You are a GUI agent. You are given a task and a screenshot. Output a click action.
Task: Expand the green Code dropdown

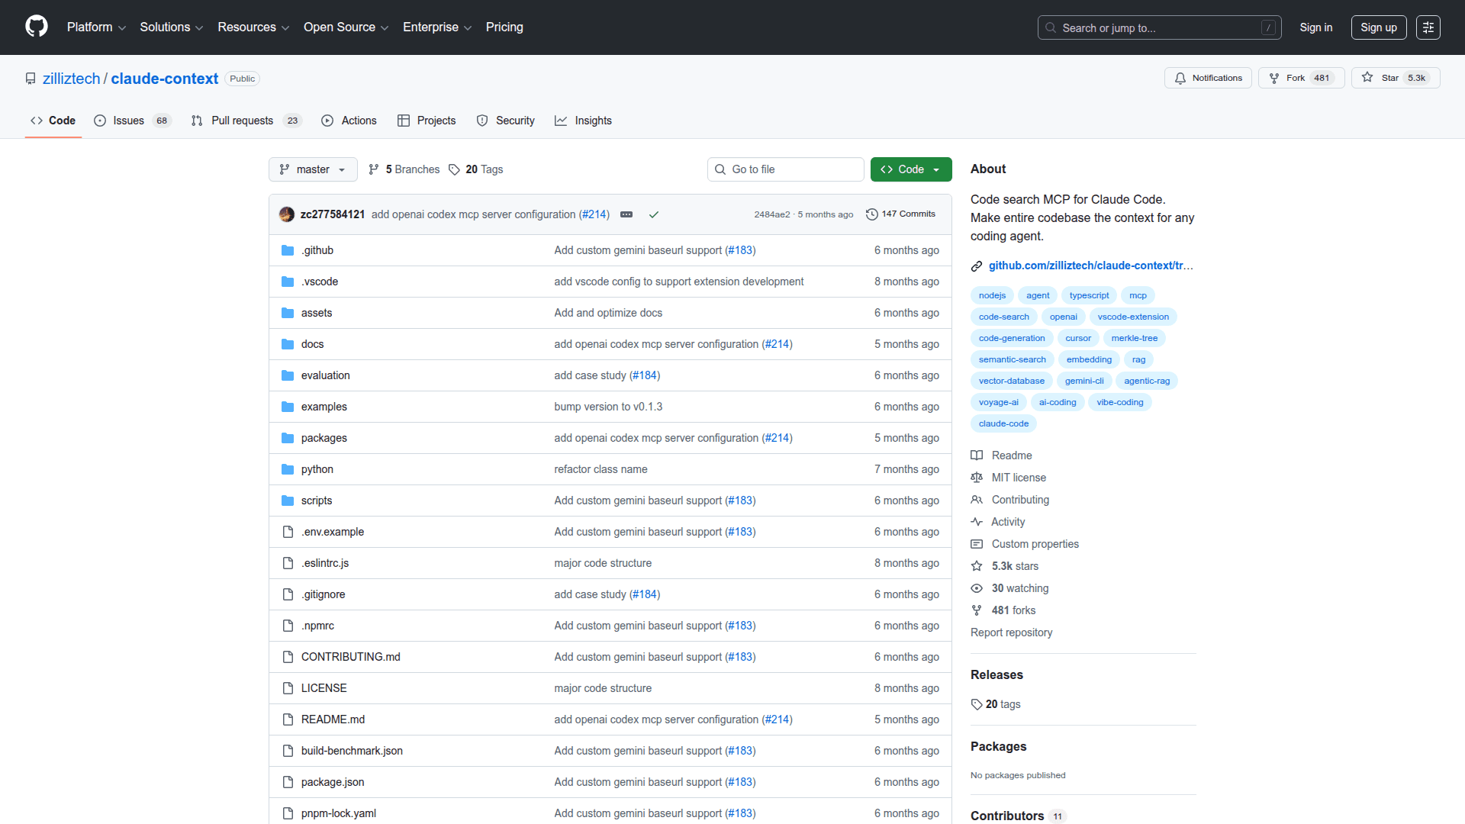[911, 169]
